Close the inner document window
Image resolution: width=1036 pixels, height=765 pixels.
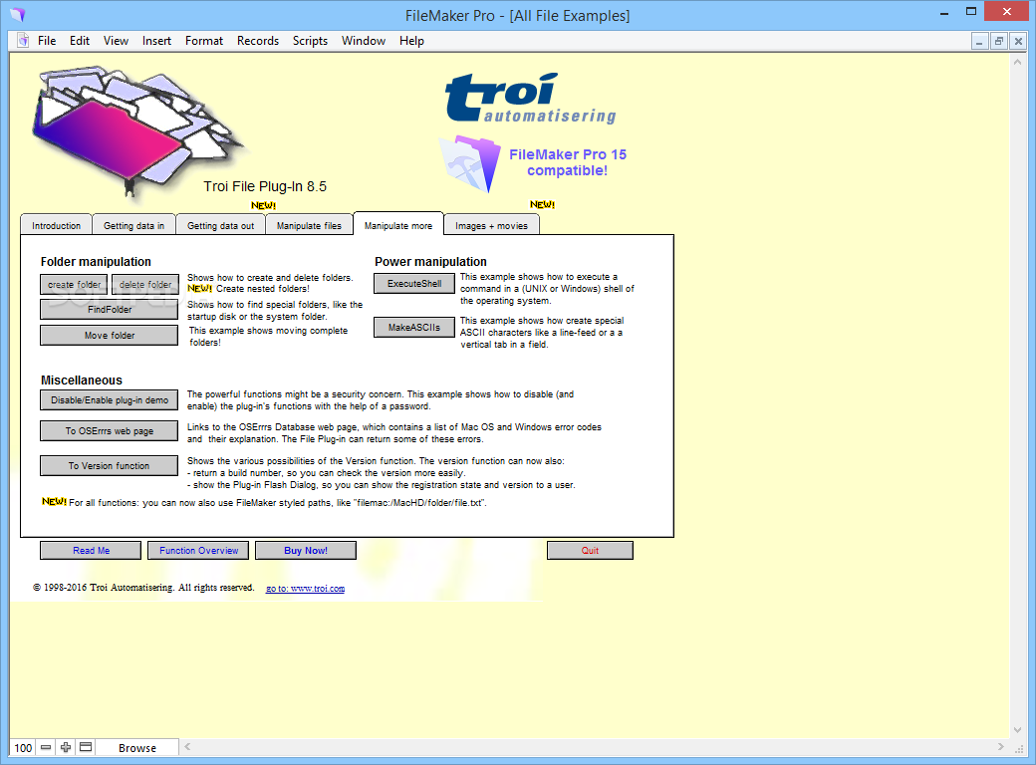coord(1018,41)
